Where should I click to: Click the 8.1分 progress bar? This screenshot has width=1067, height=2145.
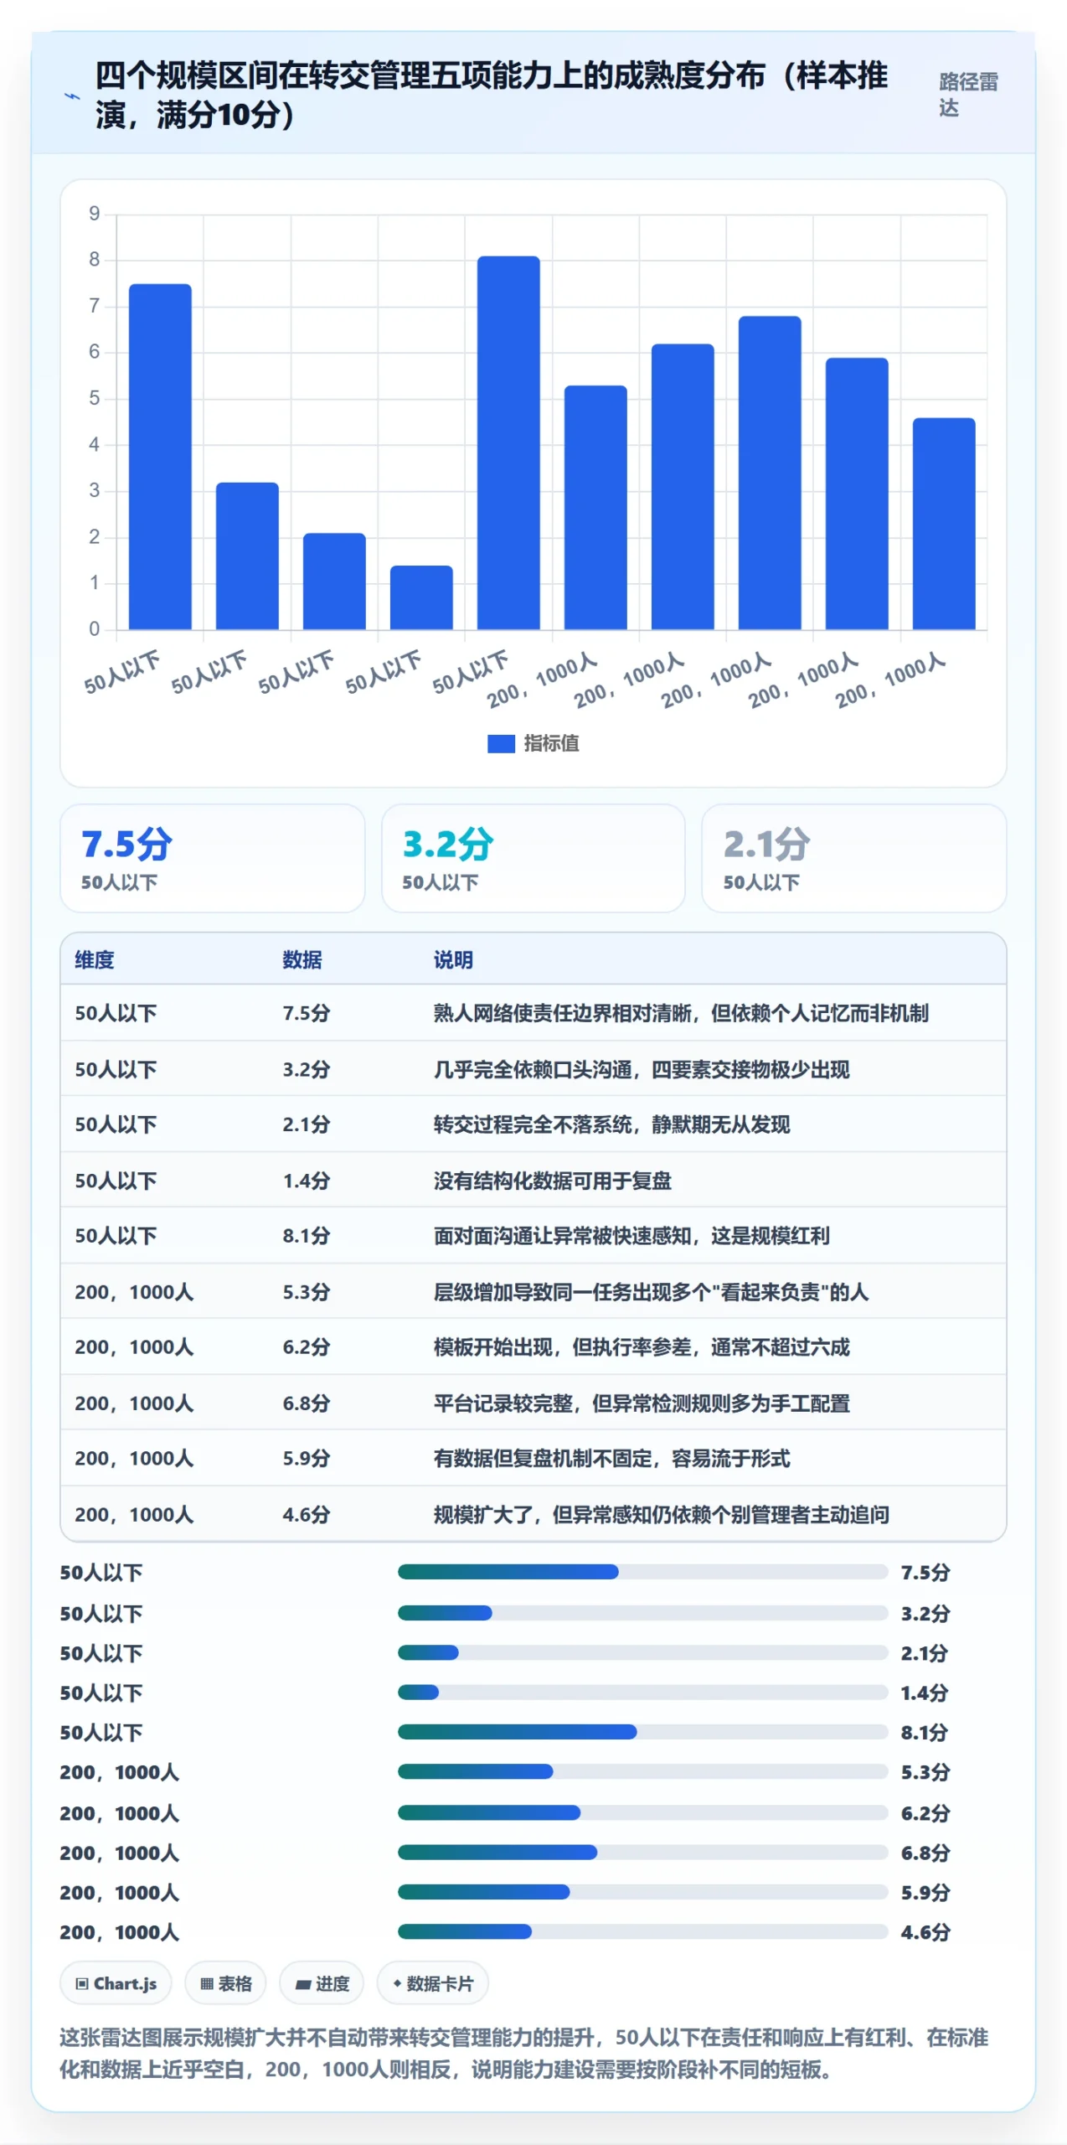tap(642, 1732)
